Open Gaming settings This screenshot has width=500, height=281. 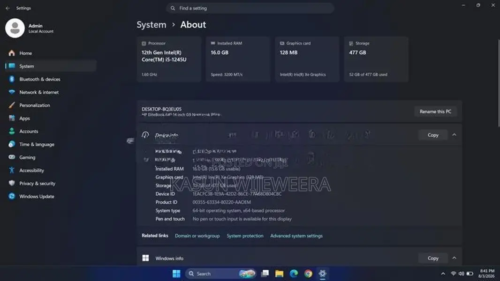[50, 157]
